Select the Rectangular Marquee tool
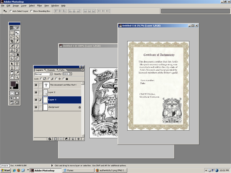The image size is (231, 173). (x=12, y=33)
